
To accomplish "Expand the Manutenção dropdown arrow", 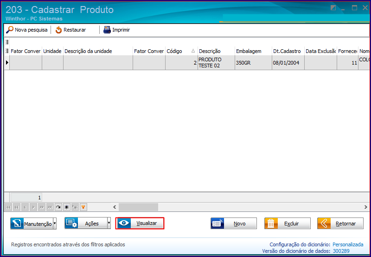I will [x=55, y=224].
